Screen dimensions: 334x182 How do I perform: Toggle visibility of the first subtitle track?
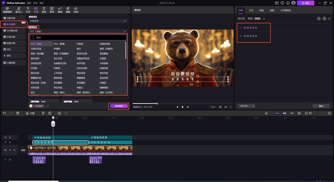[10, 137]
